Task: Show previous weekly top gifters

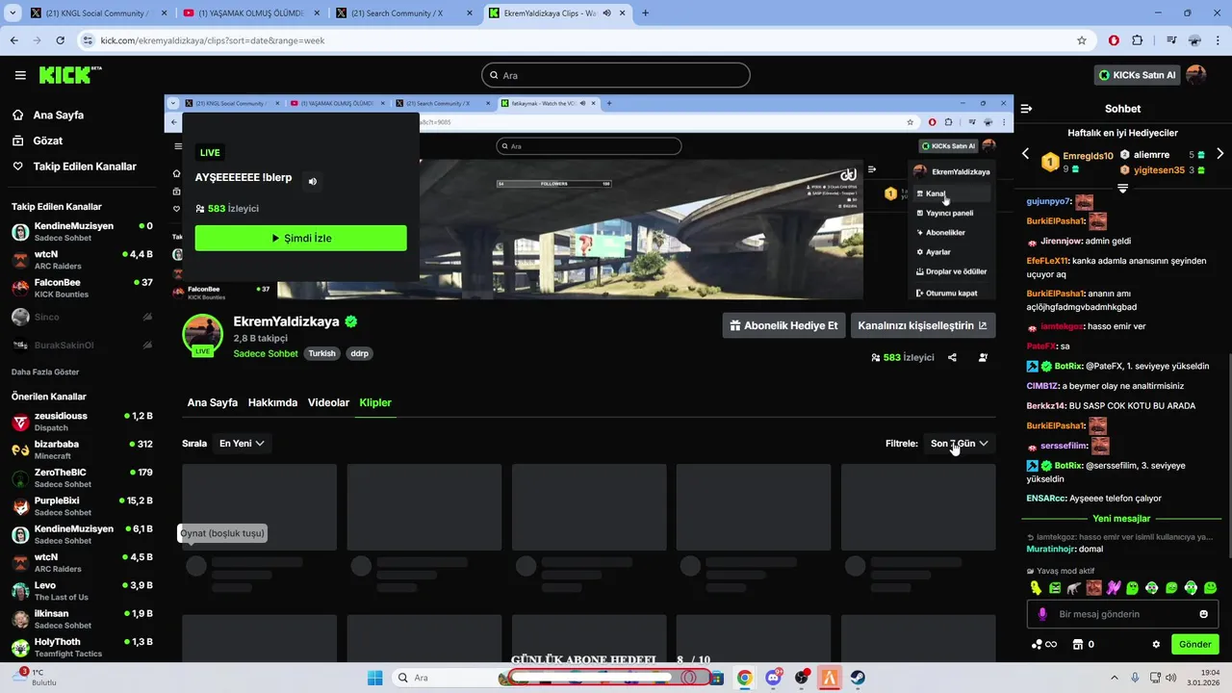Action: point(1025,154)
